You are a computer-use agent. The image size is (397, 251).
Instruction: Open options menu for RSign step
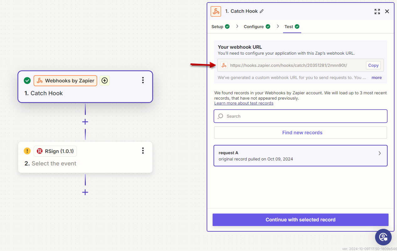point(143,151)
